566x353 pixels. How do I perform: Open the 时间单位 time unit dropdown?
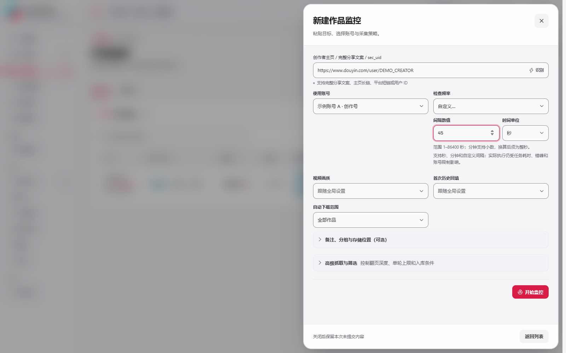pos(525,133)
